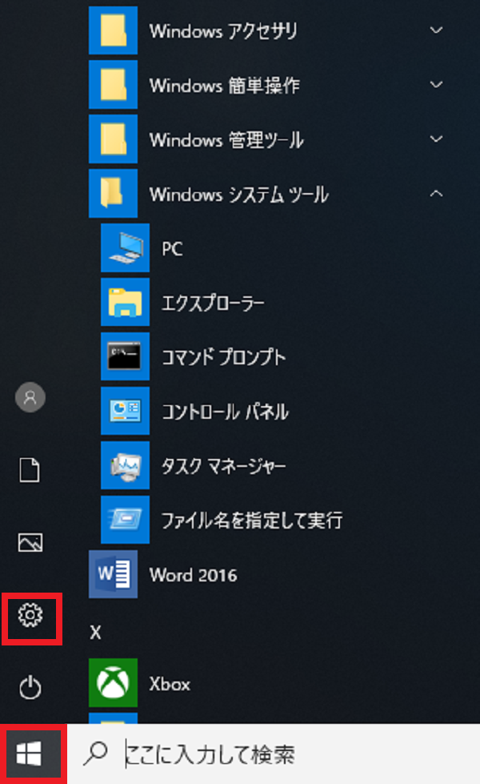
Task: Click the PC text entry
Action: pos(172,248)
